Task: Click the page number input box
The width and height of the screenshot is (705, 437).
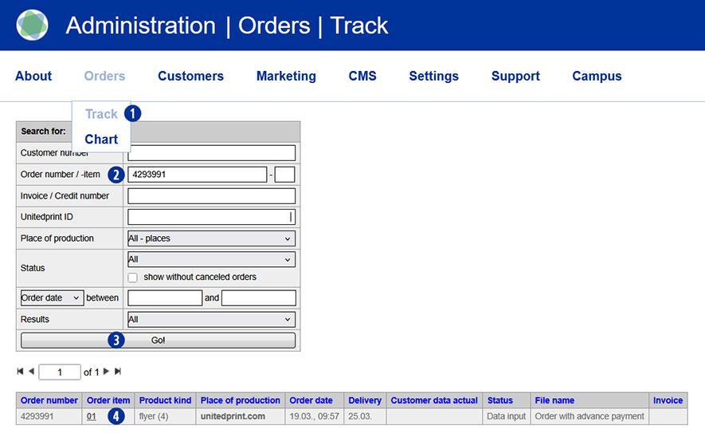Action: [59, 372]
